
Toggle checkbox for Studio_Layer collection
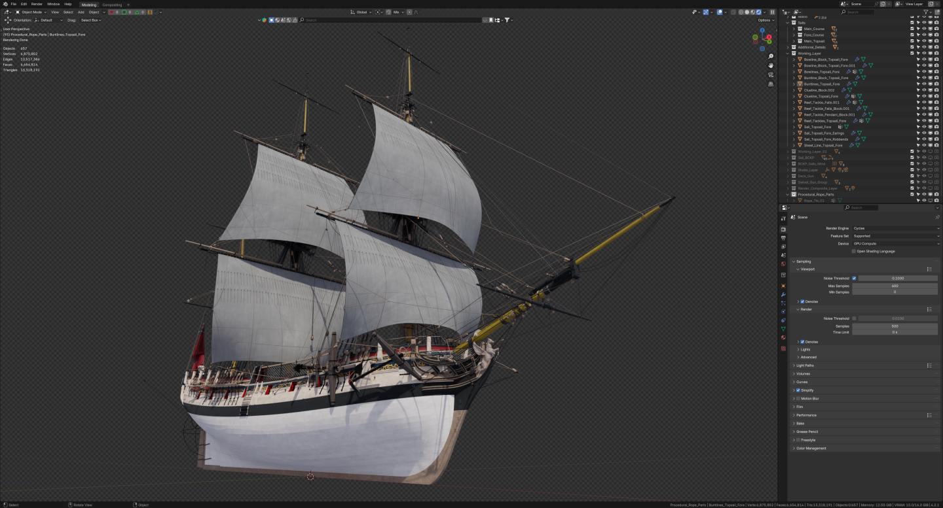[x=912, y=169]
